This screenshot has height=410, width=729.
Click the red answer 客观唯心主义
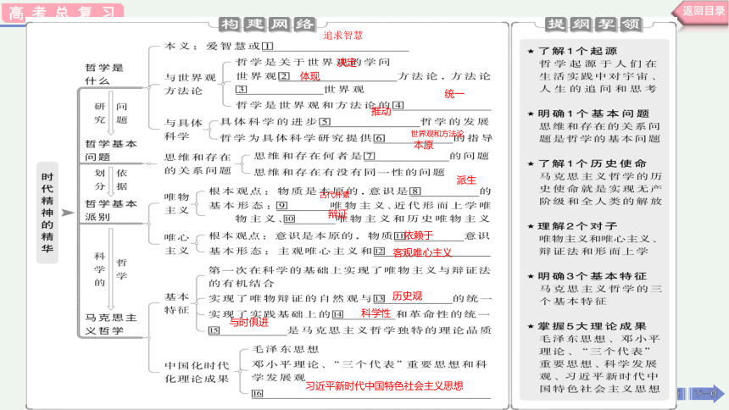pos(422,252)
